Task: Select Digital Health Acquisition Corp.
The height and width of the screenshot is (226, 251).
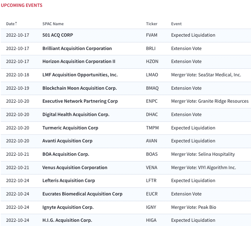Action: click(x=76, y=115)
